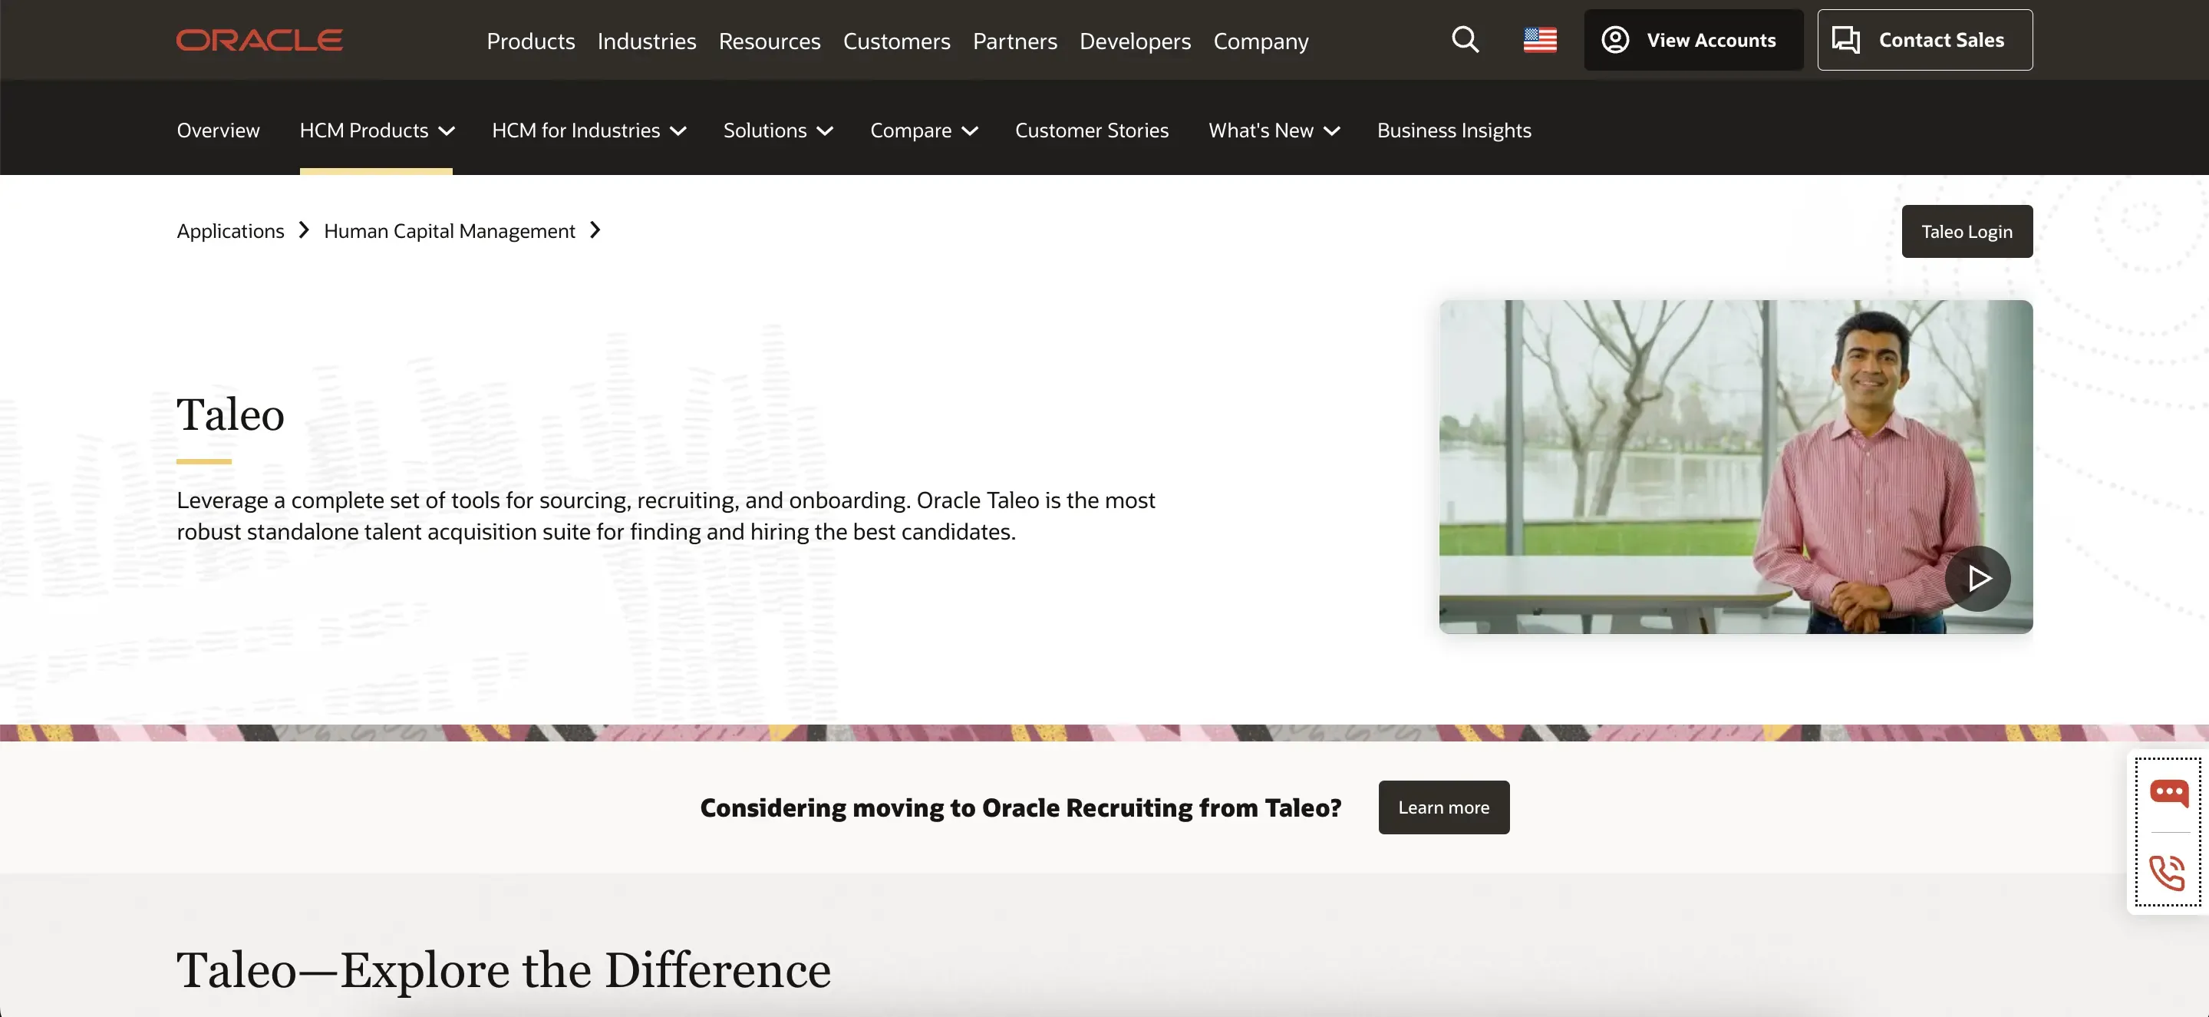Viewport: 2209px width, 1017px height.
Task: Switch to the Customer Stories tab
Action: pos(1092,130)
